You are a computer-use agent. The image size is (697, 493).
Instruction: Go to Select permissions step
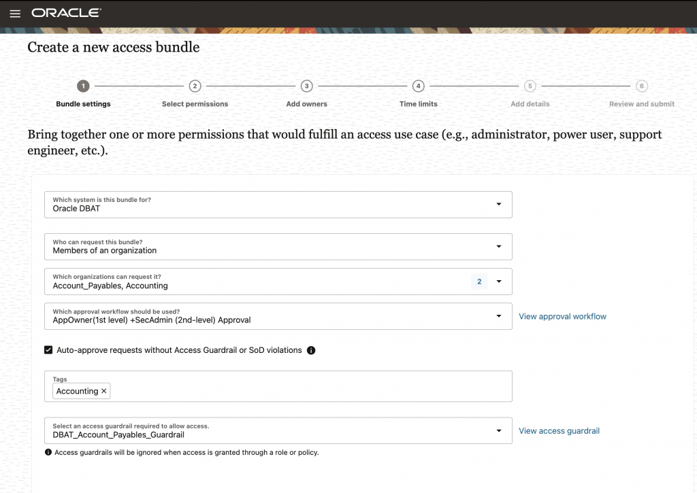click(x=195, y=104)
